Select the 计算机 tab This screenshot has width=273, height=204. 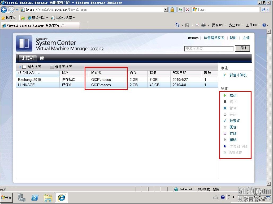(x=27, y=58)
